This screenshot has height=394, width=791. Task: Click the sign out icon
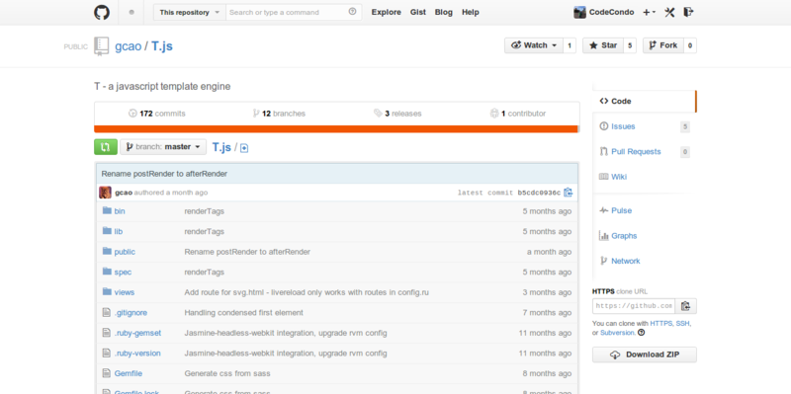pos(688,12)
